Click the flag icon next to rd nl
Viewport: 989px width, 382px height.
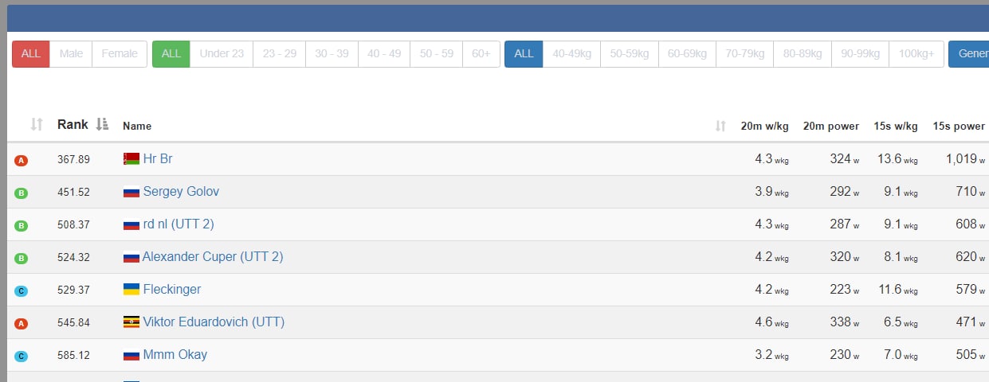[131, 224]
